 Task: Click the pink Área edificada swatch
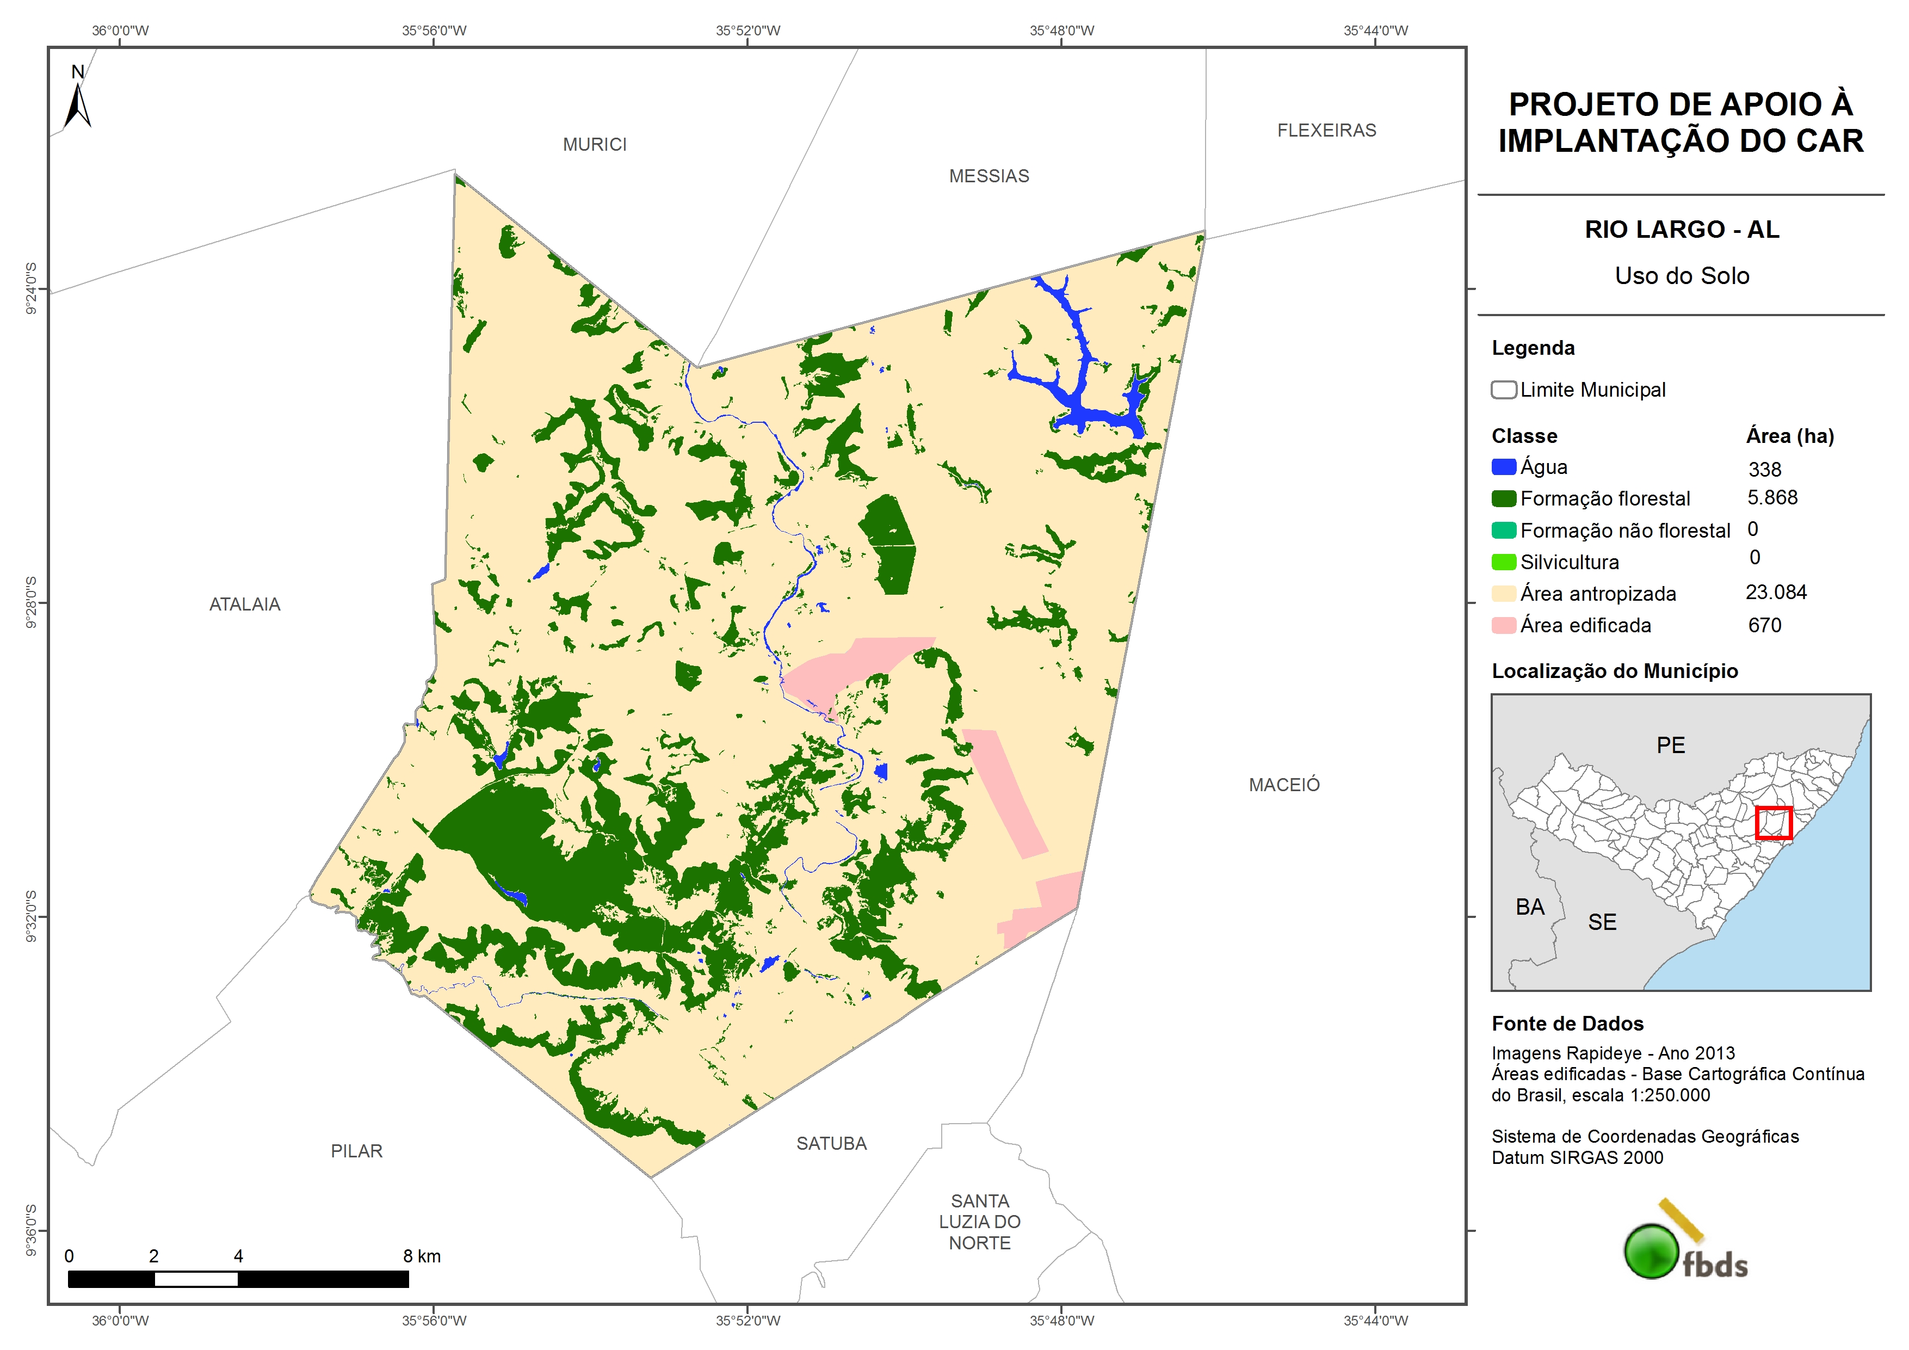click(1503, 626)
